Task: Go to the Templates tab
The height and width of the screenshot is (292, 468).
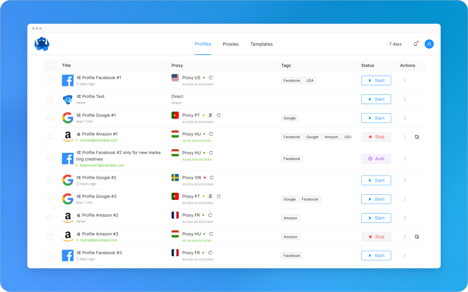Action: (262, 44)
